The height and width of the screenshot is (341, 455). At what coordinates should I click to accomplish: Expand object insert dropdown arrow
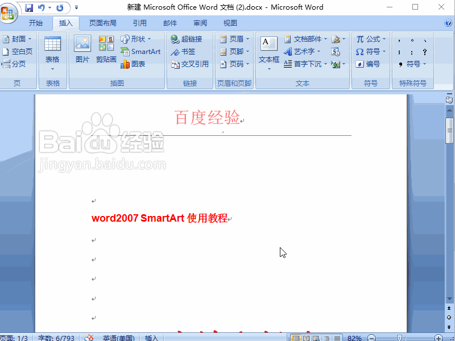pyautogui.click(x=344, y=64)
